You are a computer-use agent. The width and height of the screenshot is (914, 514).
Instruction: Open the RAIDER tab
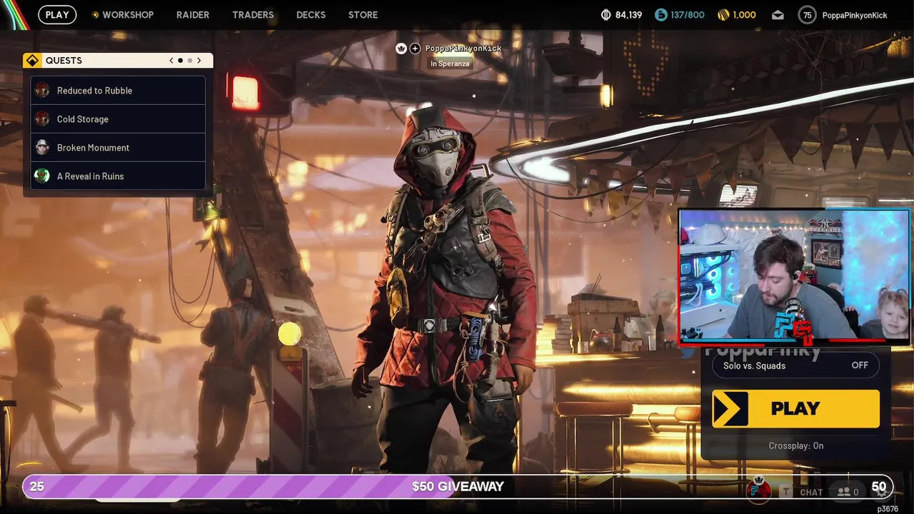[193, 14]
